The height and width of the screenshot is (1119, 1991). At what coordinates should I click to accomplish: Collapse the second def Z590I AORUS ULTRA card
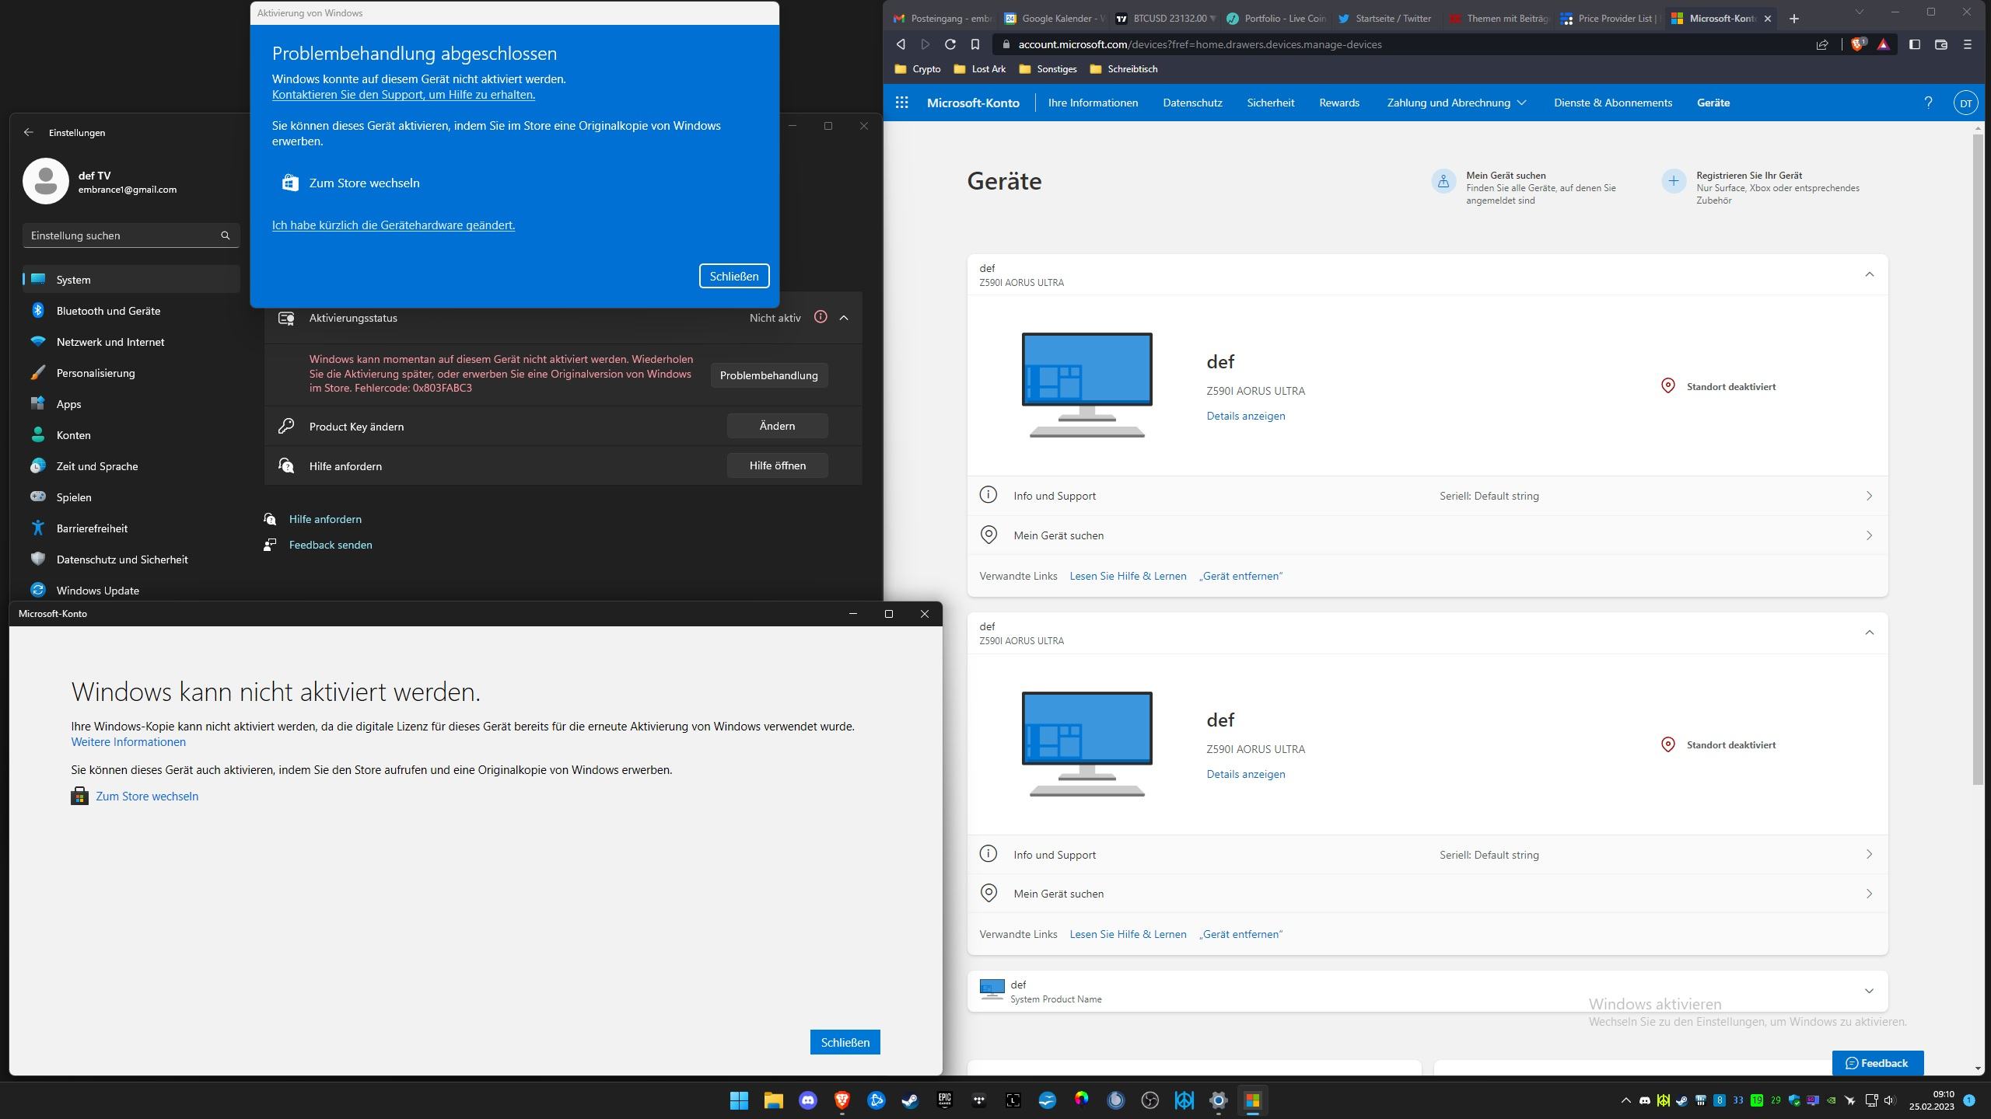[1869, 633]
